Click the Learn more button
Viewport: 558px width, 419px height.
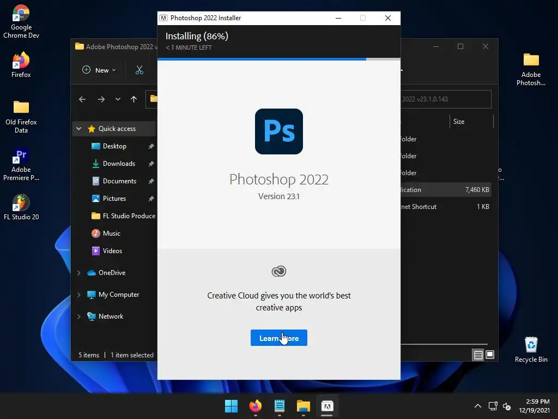[278, 338]
